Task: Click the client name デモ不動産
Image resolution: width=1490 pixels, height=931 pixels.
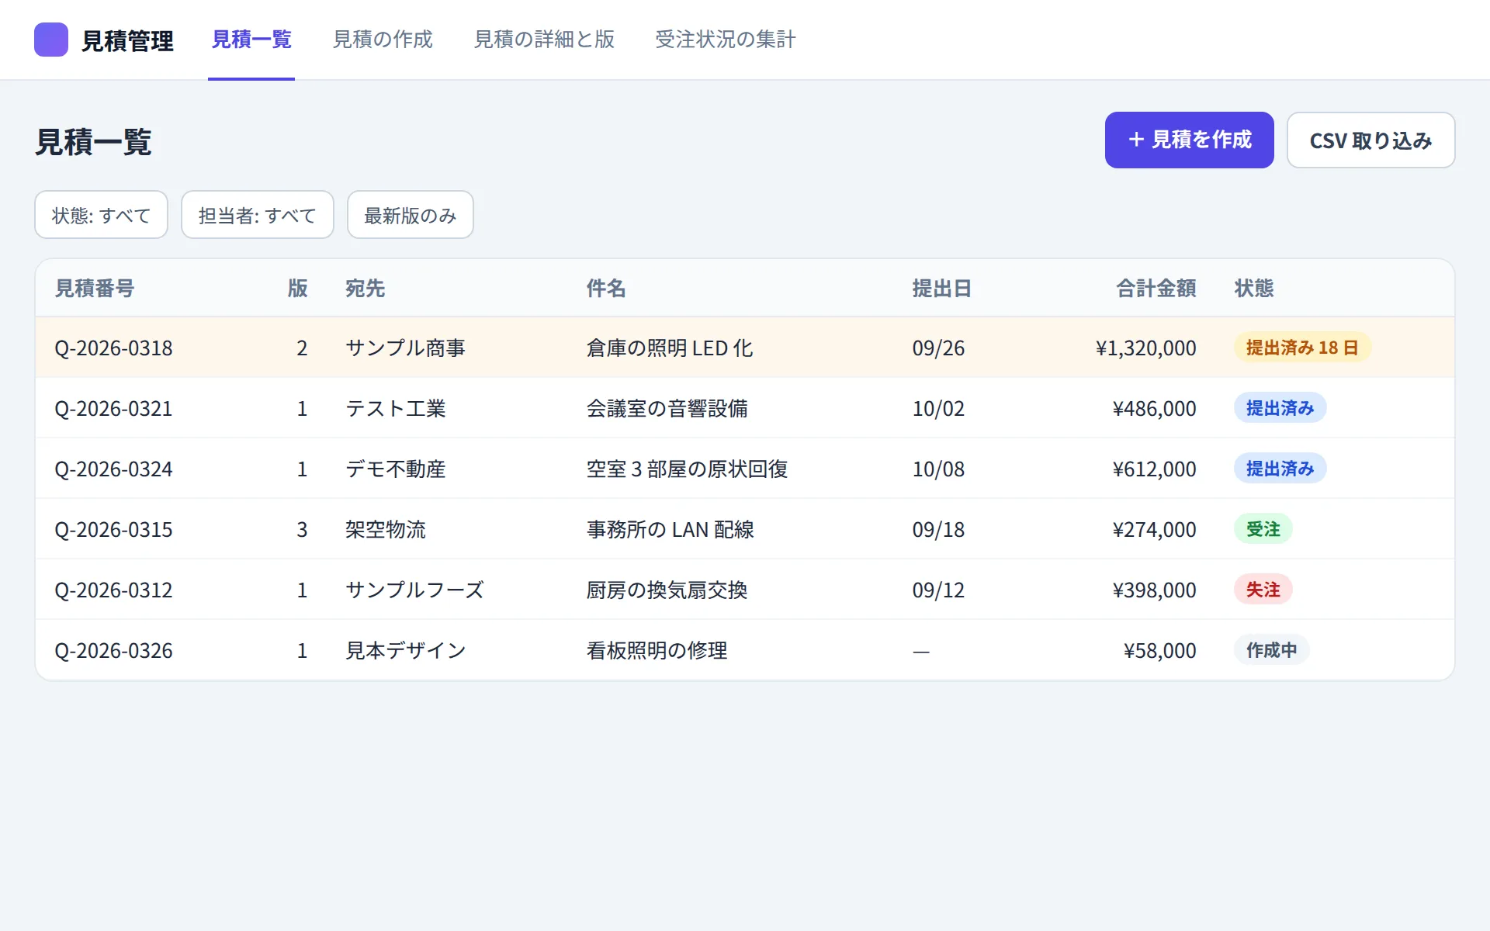Action: pos(395,469)
